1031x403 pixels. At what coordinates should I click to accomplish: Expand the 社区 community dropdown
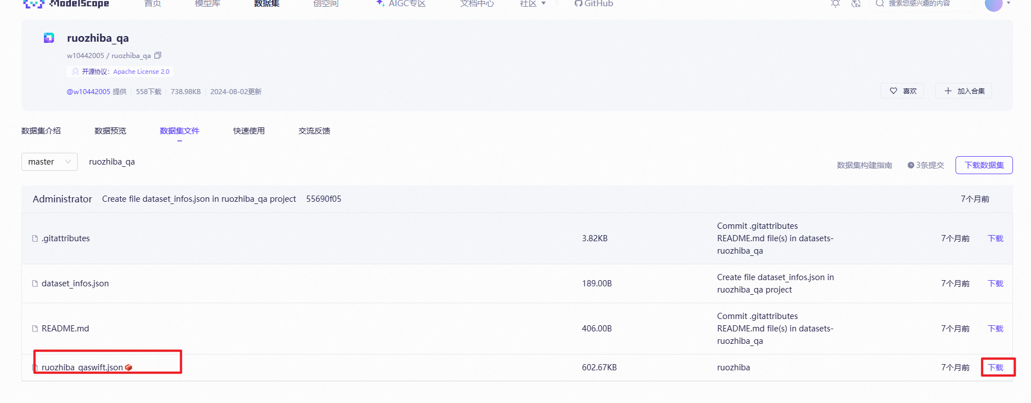click(532, 3)
